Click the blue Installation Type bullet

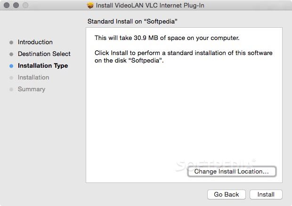(11, 66)
